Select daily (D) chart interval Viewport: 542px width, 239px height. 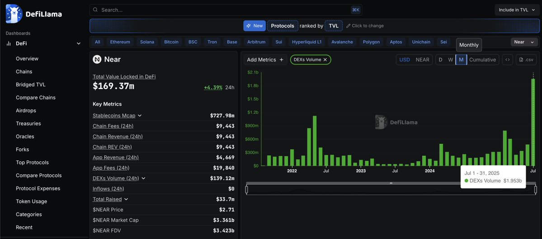pos(440,60)
